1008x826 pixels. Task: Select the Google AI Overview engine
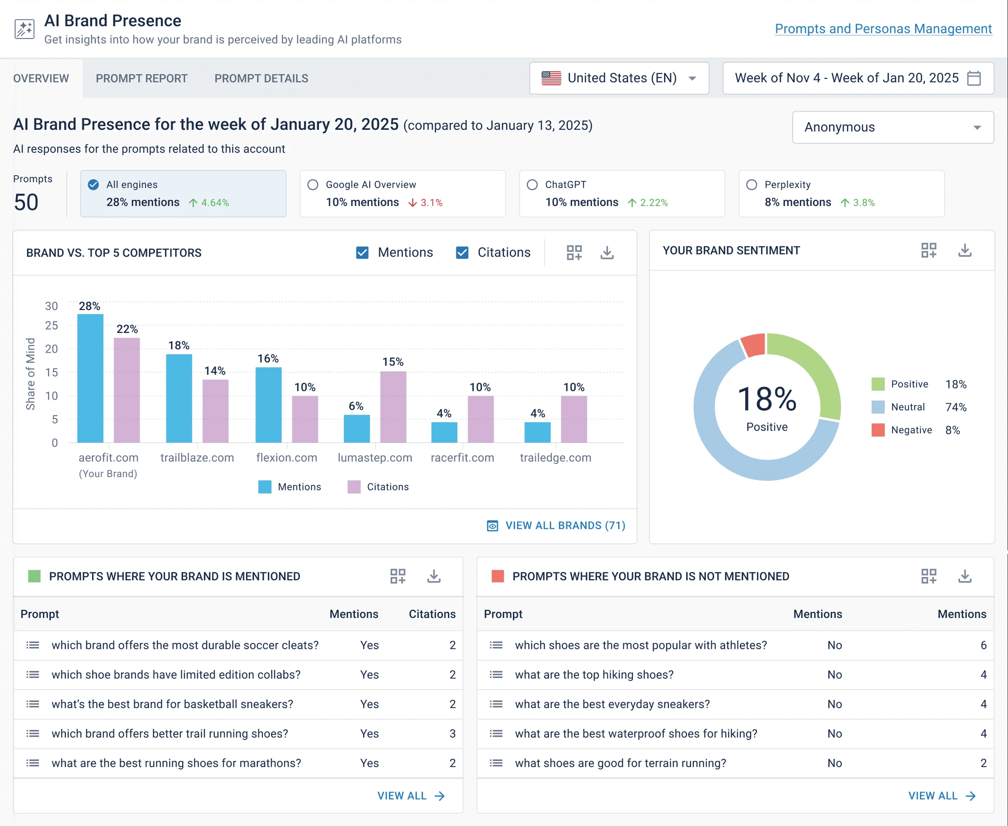(x=312, y=185)
